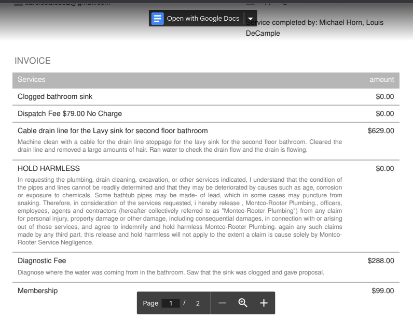Click the Page label in toolbar

point(150,303)
